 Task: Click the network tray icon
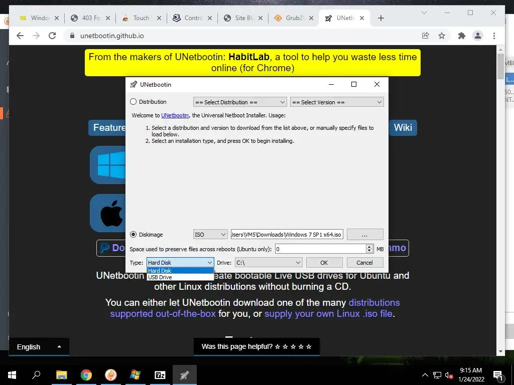(437, 375)
